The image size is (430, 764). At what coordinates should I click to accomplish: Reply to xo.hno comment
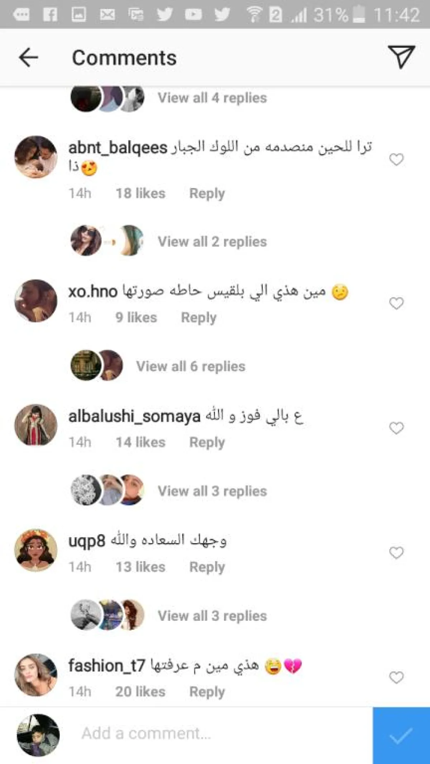[x=199, y=318]
